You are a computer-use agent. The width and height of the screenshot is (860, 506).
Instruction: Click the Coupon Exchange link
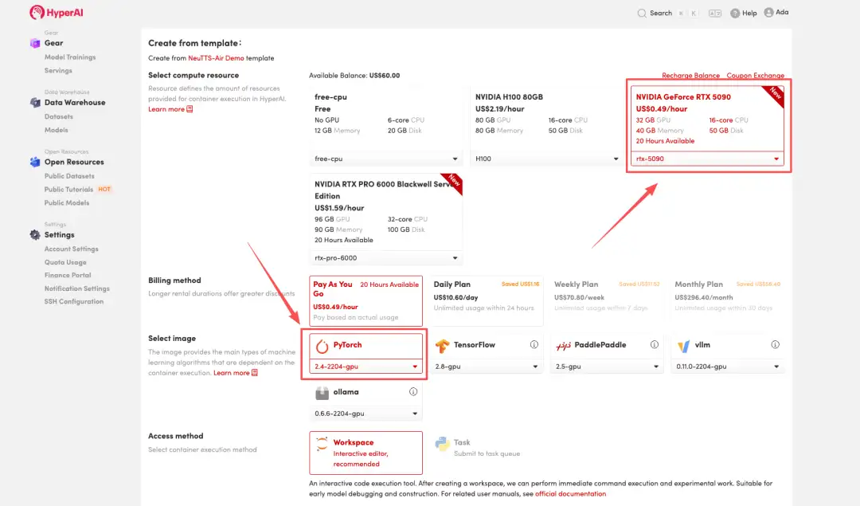pyautogui.click(x=755, y=75)
